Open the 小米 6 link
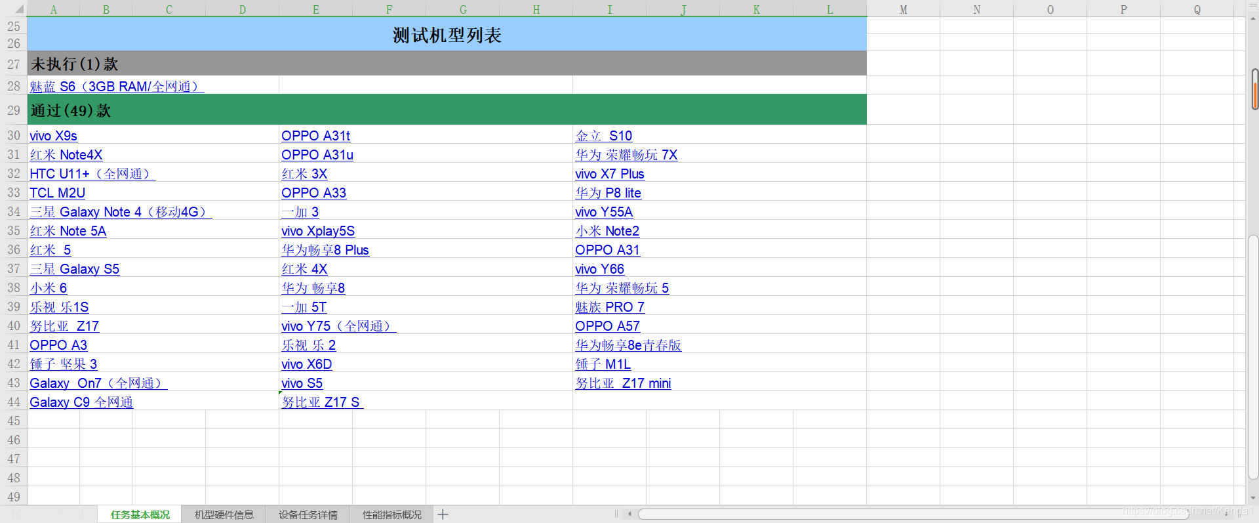Screen dimensions: 1259x523 [x=48, y=288]
